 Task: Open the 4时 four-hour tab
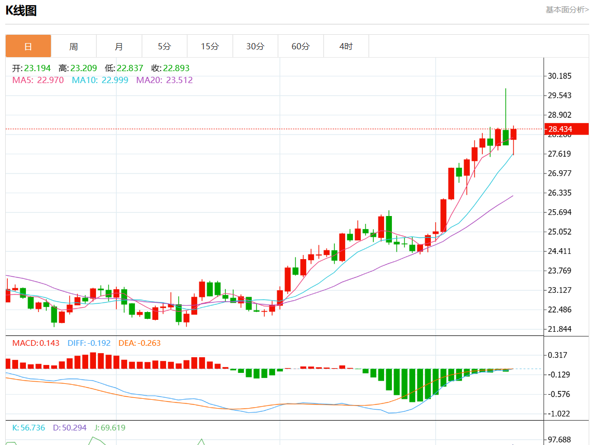click(x=346, y=46)
